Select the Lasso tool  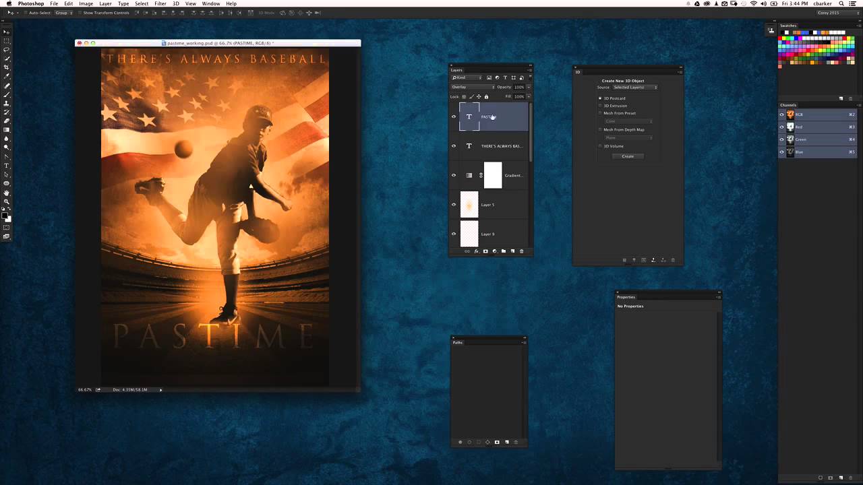tap(6, 49)
